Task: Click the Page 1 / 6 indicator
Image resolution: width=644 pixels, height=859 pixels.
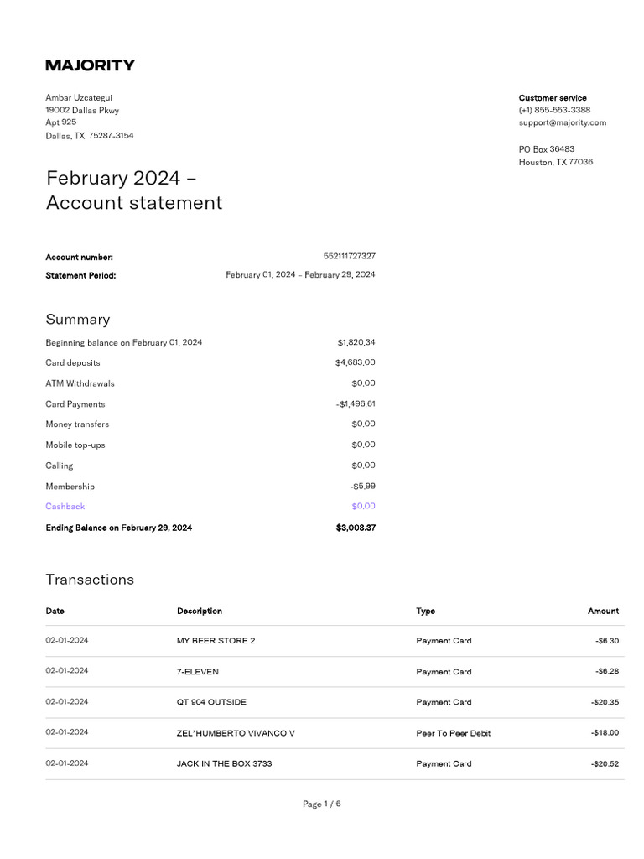Action: coord(322,804)
